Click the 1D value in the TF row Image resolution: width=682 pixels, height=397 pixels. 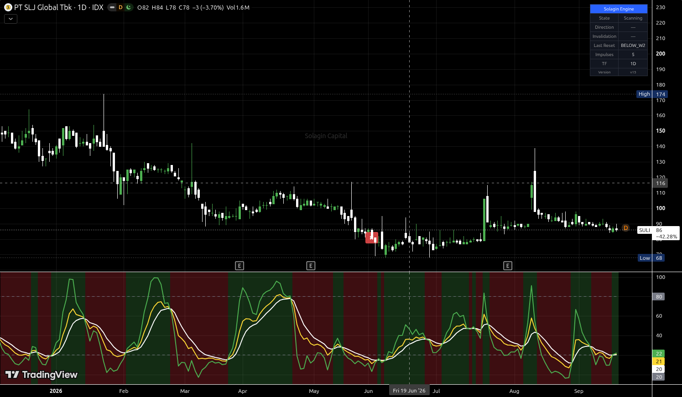click(x=633, y=64)
